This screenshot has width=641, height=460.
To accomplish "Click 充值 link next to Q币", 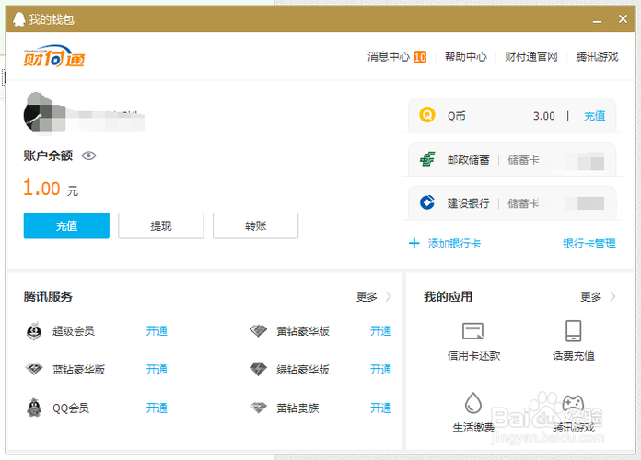I will [x=594, y=116].
